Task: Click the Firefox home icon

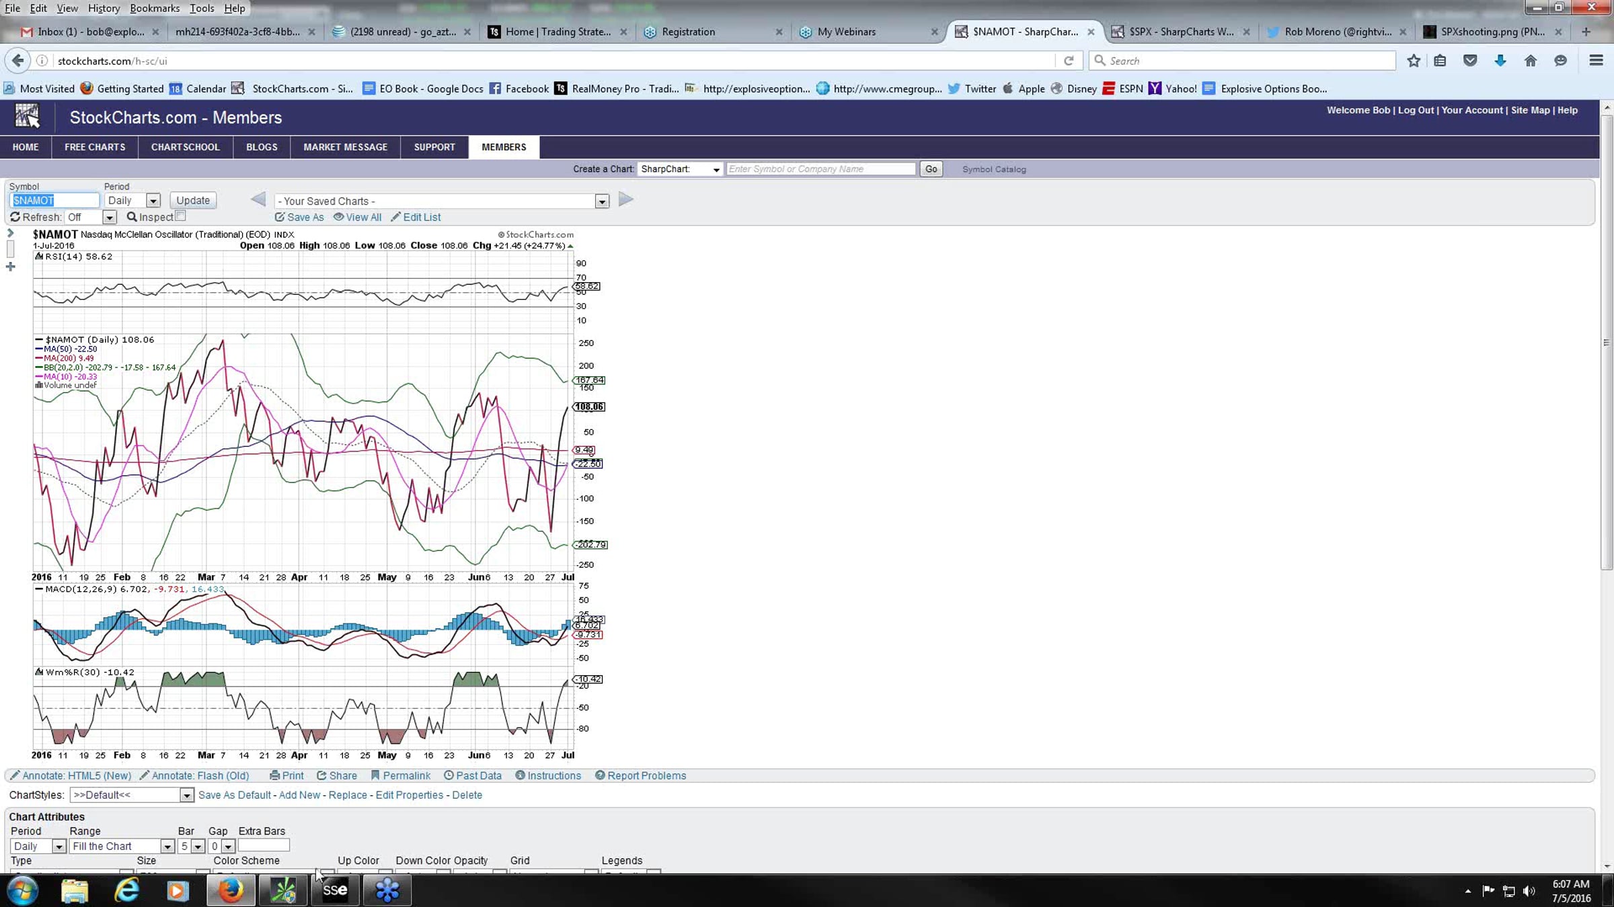Action: click(1531, 60)
